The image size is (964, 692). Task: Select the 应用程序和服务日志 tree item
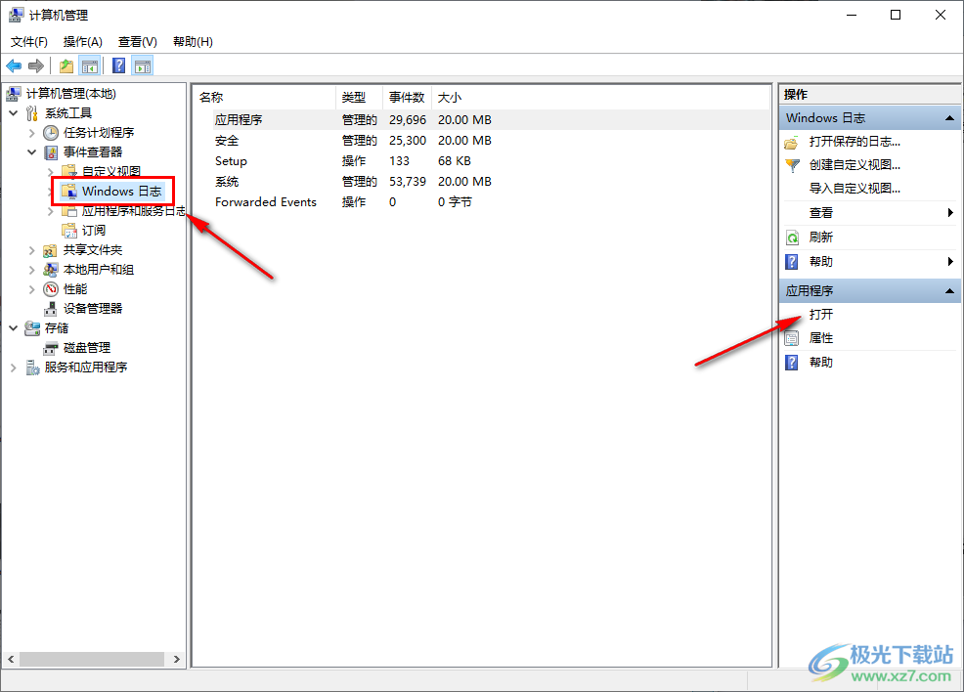[x=133, y=211]
